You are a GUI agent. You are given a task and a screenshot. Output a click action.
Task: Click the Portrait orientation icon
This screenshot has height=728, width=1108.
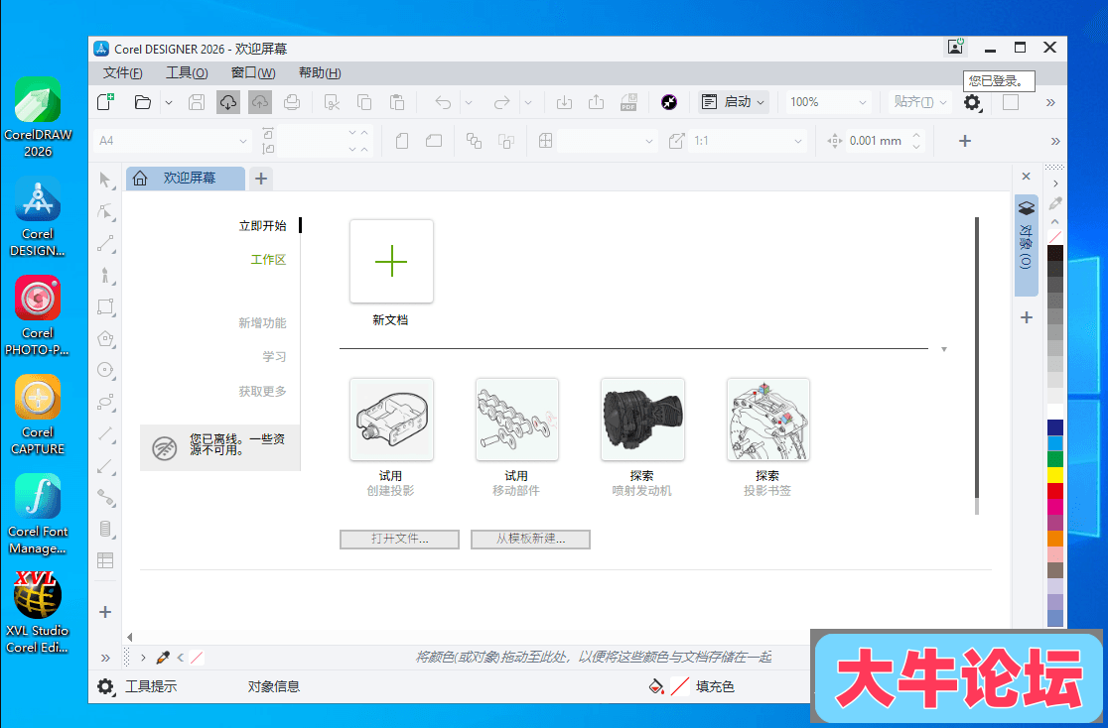[402, 141]
